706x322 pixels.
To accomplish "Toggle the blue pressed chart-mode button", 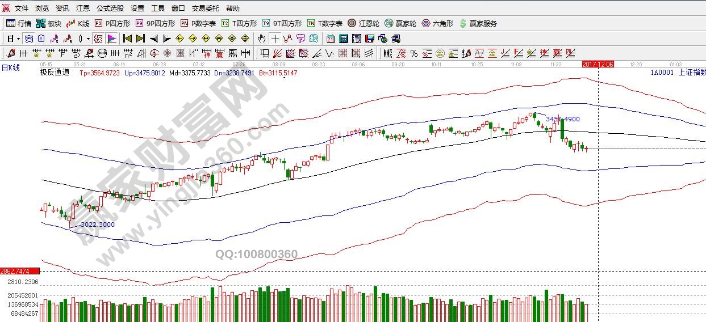I will tap(29, 39).
